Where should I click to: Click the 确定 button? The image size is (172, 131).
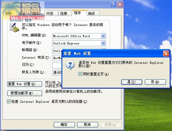click(x=64, y=125)
